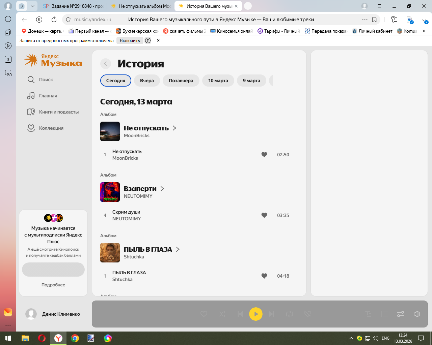Expand the ПЫЛЬ В ГЛАЗА album chevron
The image size is (432, 345).
[x=178, y=249]
